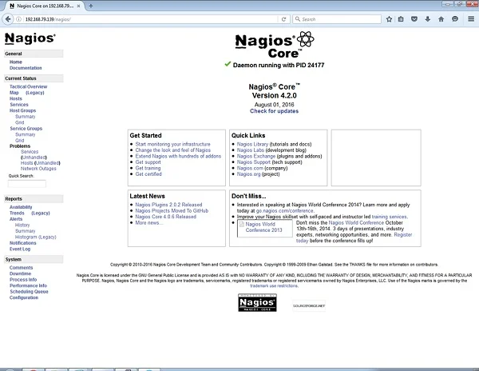Open Comments under System

(21, 268)
